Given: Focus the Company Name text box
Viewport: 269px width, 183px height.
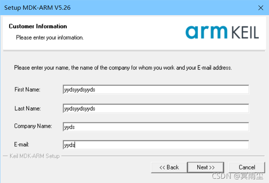Looking at the screenshot, I should click(x=156, y=127).
